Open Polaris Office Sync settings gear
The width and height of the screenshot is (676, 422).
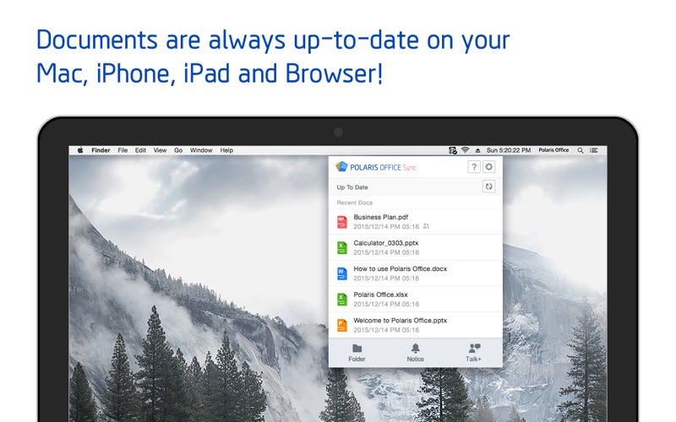(x=489, y=166)
